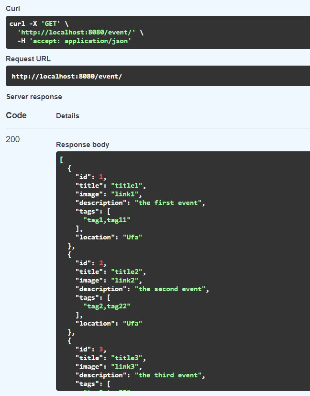The image size is (310, 396).
Task: Click the "title2" value in response
Action: tap(127, 272)
